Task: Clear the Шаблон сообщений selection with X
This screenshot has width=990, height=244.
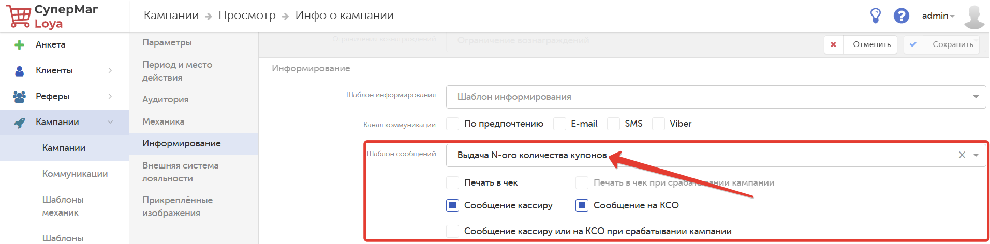Action: (x=962, y=155)
